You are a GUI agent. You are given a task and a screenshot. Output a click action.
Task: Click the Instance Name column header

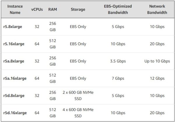(x=15, y=9)
